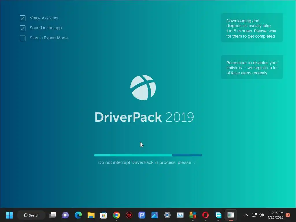296x222 pixels.
Task: Open Settings gear icon in taskbar
Action: tap(167, 215)
